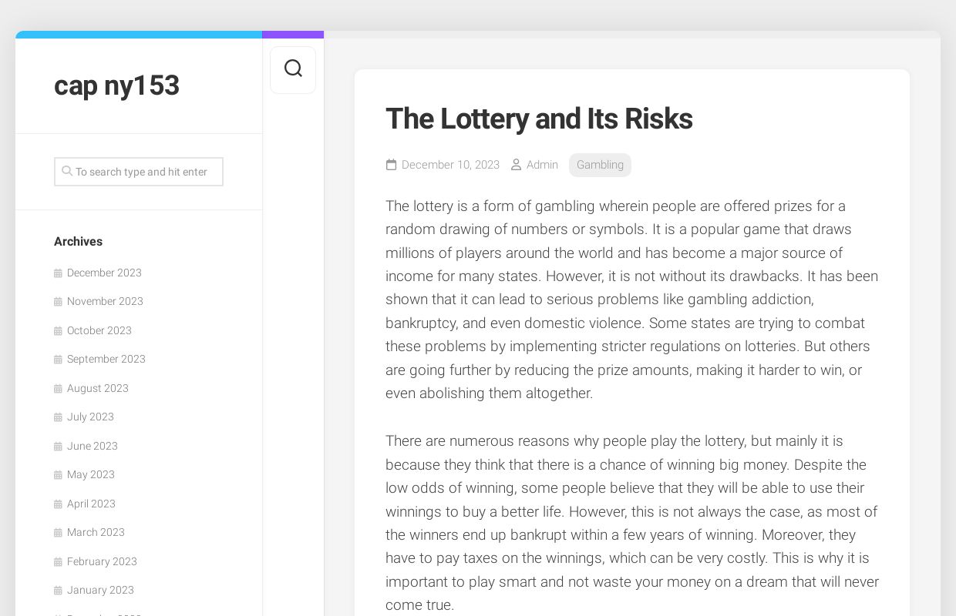Click calendar icon next to December 2023 archive

point(58,273)
